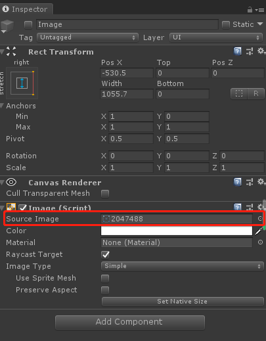Enable Cull Transparent Mesh checkbox
The width and height of the screenshot is (266, 341).
(105, 194)
